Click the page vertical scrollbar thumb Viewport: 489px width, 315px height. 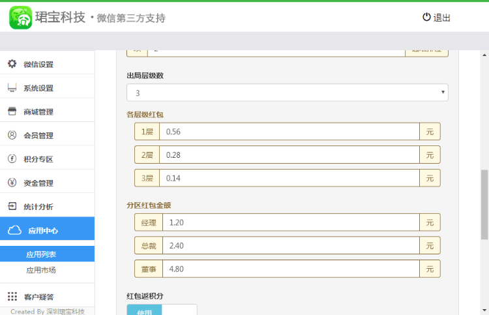(x=484, y=205)
